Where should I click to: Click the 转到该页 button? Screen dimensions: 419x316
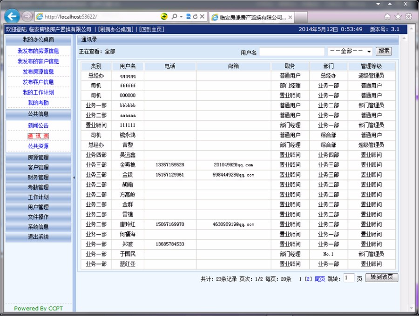[382, 277]
